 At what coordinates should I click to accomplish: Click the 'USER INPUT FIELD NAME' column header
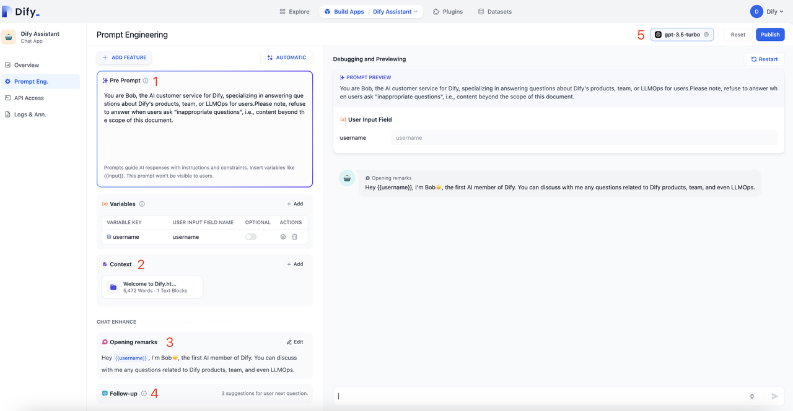203,222
